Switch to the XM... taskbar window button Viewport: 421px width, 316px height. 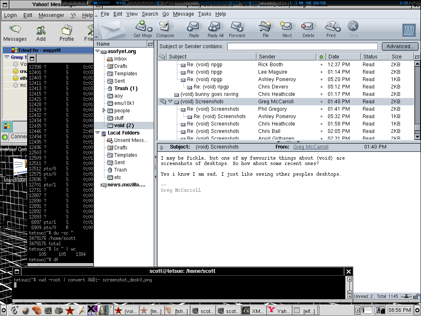tap(254, 311)
